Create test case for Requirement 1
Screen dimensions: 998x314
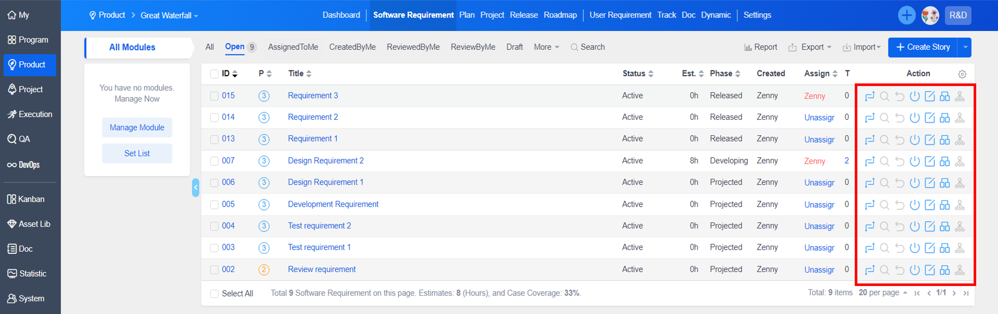[x=945, y=140]
